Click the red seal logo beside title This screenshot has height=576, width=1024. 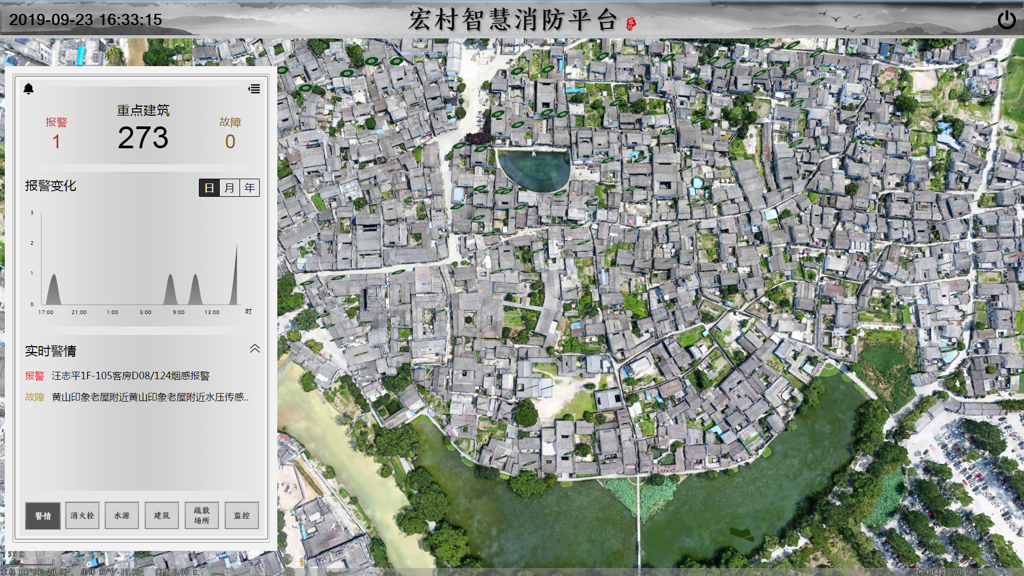(x=631, y=23)
